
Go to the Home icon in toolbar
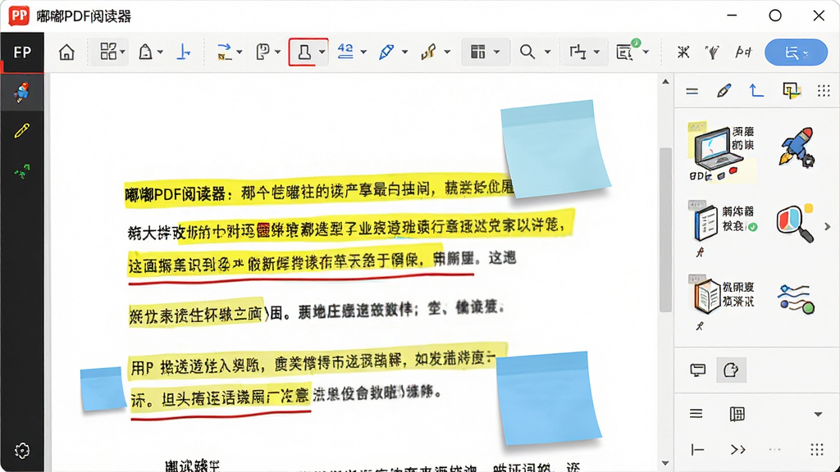click(x=66, y=52)
